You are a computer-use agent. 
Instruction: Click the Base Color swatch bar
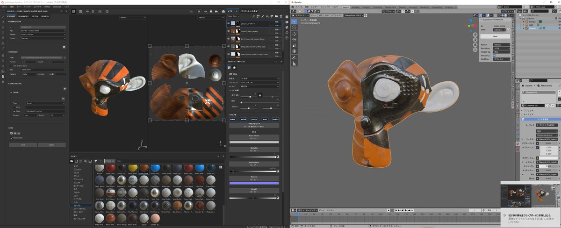coord(254,142)
